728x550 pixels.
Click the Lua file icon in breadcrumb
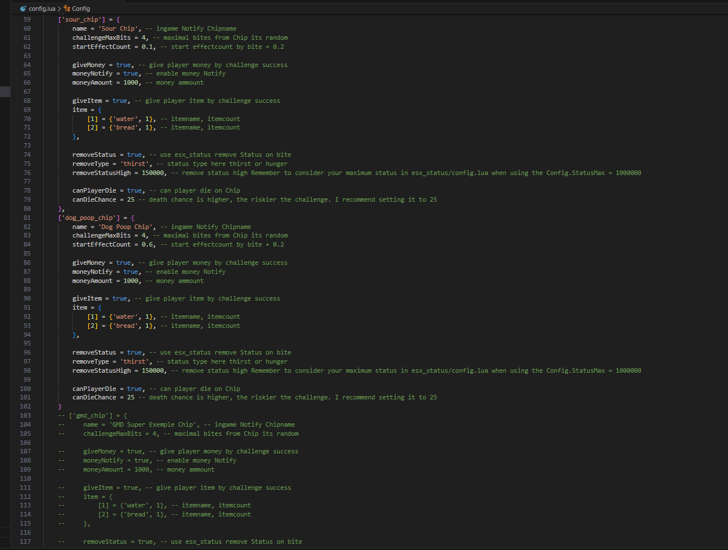(23, 9)
